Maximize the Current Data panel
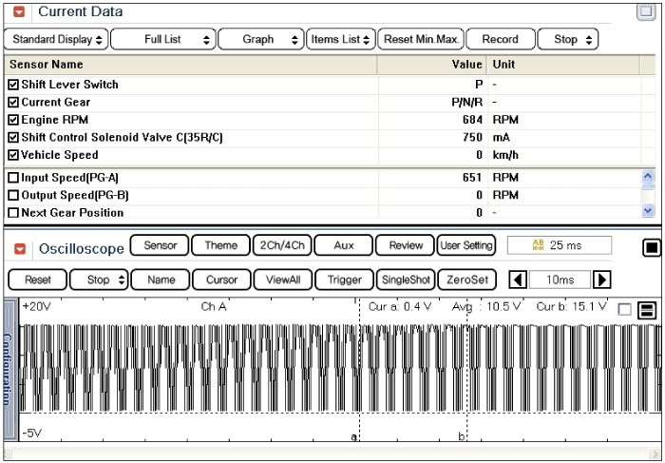Screen dimensions: 665x463 point(646,11)
